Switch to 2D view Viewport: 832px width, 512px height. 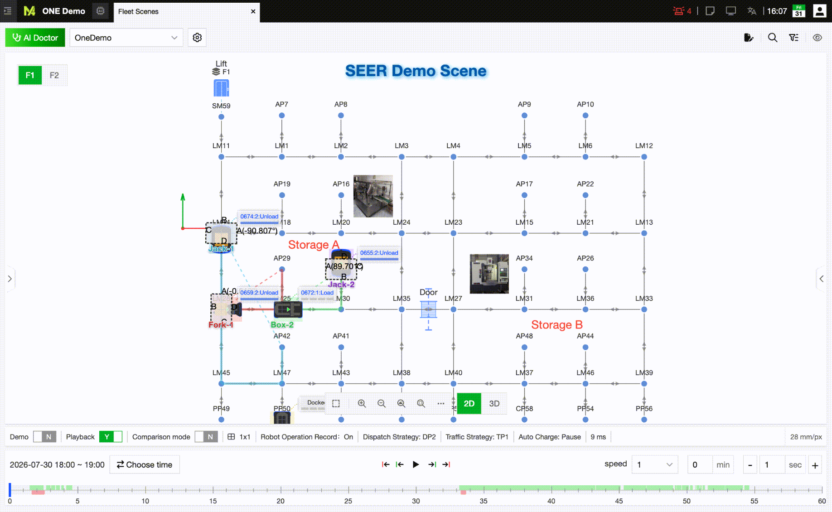pyautogui.click(x=469, y=403)
